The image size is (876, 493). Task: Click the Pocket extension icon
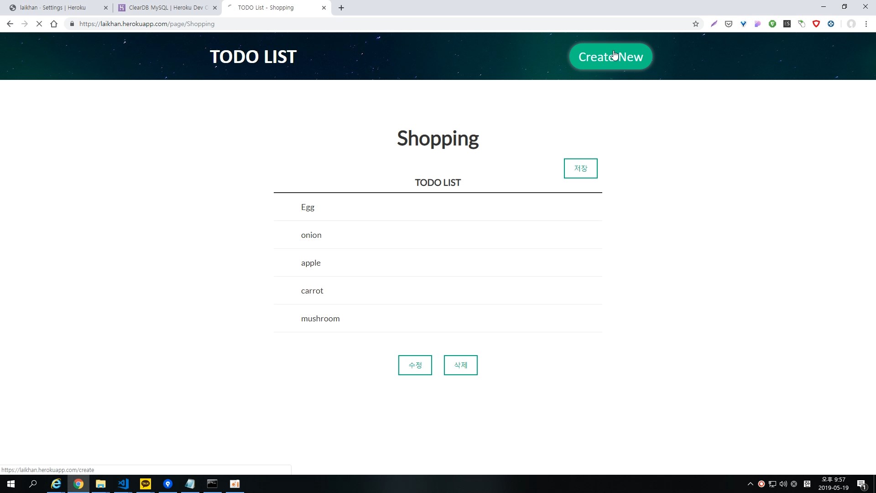[729, 24]
